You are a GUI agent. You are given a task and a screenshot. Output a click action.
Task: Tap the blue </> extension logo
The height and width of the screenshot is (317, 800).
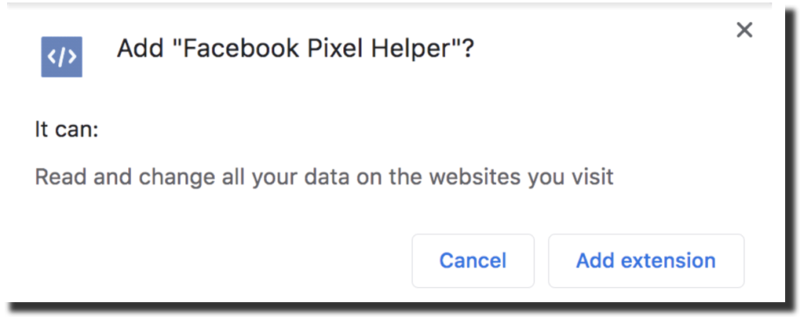[62, 57]
